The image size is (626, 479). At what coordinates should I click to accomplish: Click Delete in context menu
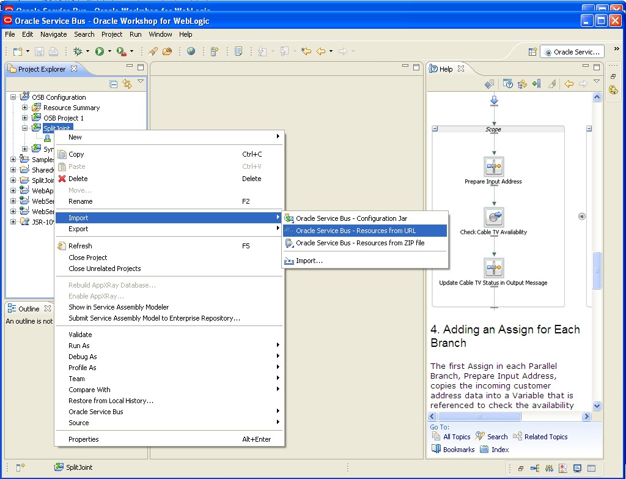169,179
